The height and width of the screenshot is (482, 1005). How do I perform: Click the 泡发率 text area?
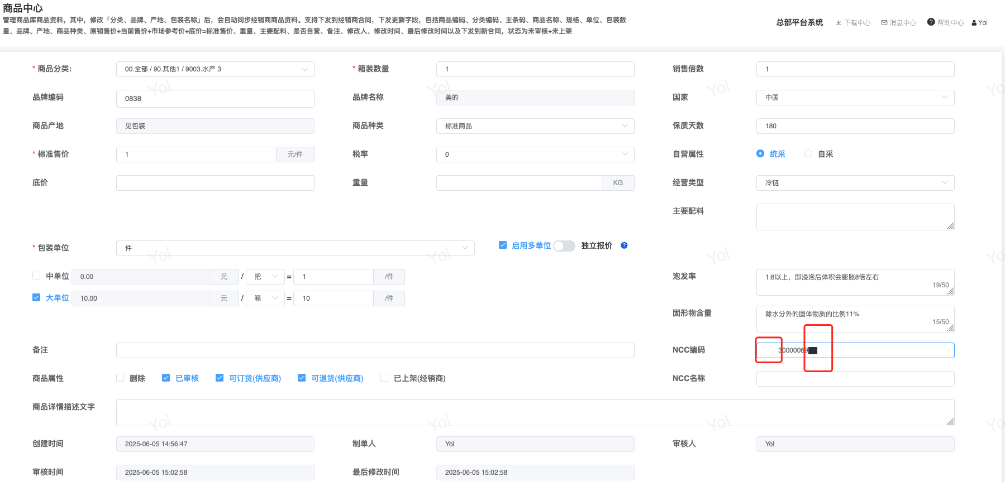855,282
